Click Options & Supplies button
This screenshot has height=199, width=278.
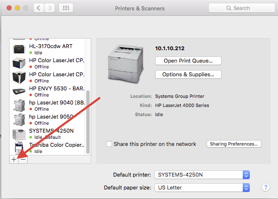[x=188, y=75]
